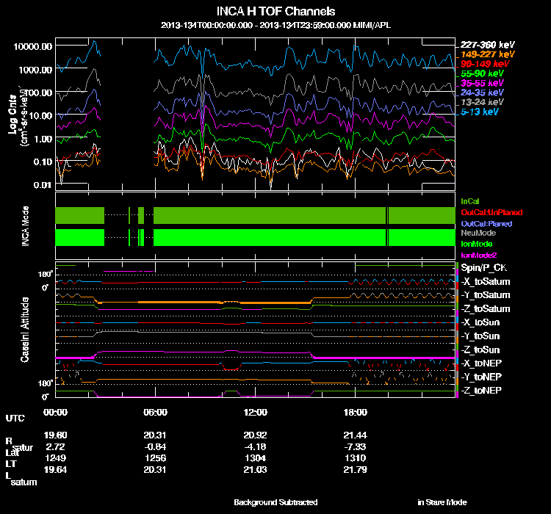Screen dimensions: 551x514
Task: Click the '-Y_toNEP' attitude label
Action: coord(481,377)
